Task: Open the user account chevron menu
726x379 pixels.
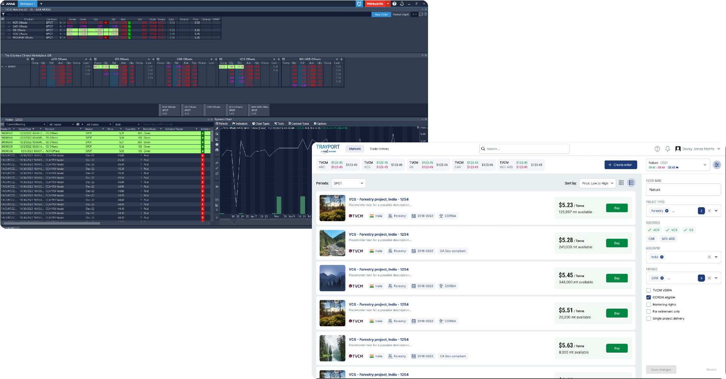Action: tap(718, 149)
